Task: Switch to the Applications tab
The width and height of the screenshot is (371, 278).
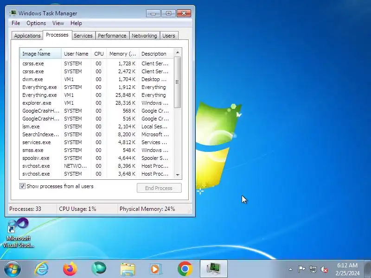Action: (x=27, y=36)
